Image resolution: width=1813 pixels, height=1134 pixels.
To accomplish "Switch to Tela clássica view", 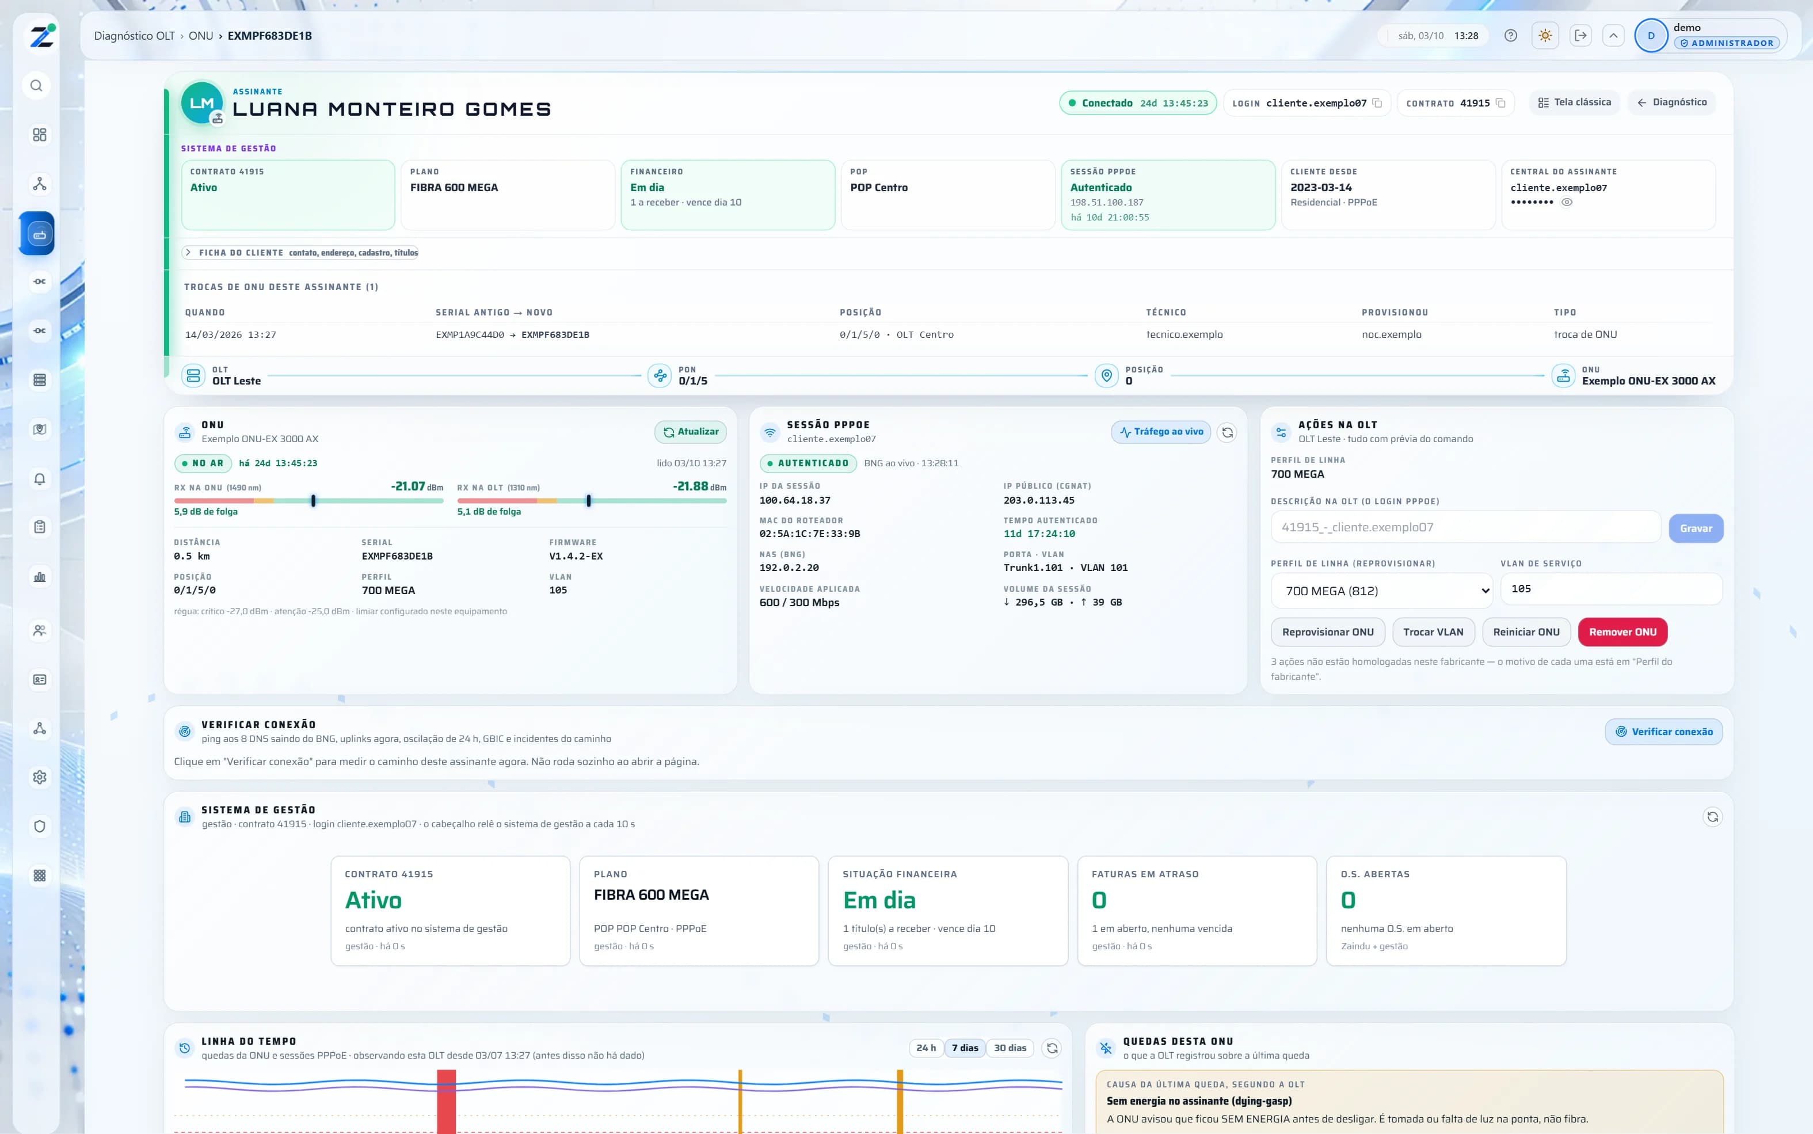I will tap(1574, 102).
